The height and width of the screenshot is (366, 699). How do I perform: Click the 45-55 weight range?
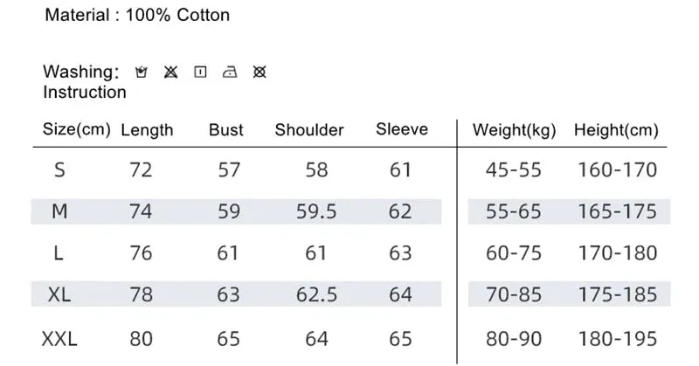[514, 169]
